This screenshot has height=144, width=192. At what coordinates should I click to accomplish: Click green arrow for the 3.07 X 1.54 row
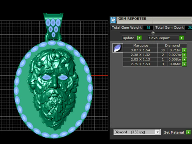(184, 50)
